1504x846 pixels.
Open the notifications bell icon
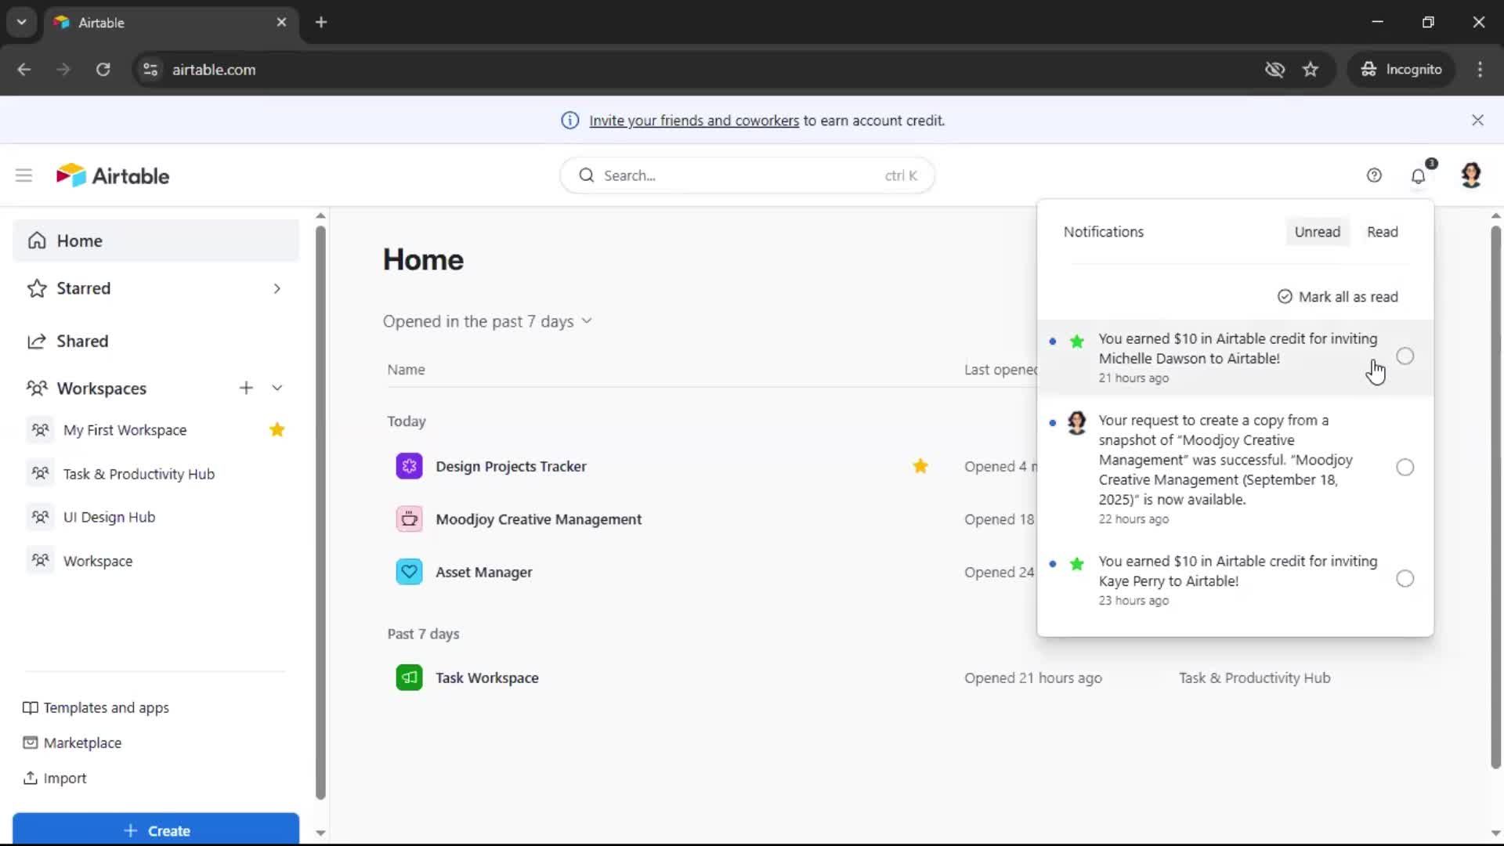click(x=1418, y=176)
